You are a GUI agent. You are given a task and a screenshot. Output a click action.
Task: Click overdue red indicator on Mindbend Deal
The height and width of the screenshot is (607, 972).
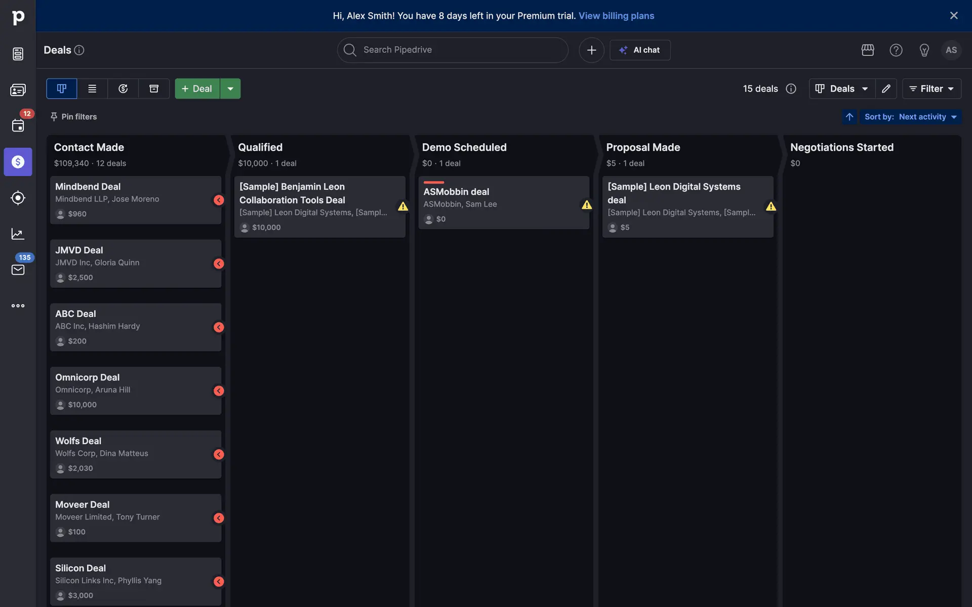click(x=219, y=200)
